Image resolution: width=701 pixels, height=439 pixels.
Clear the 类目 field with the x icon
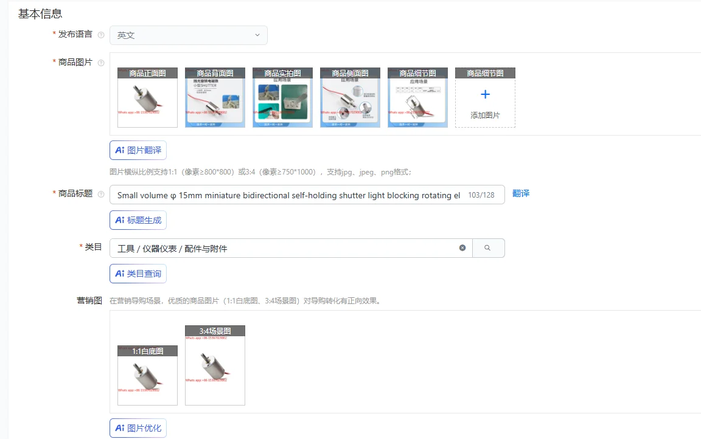pyautogui.click(x=462, y=248)
